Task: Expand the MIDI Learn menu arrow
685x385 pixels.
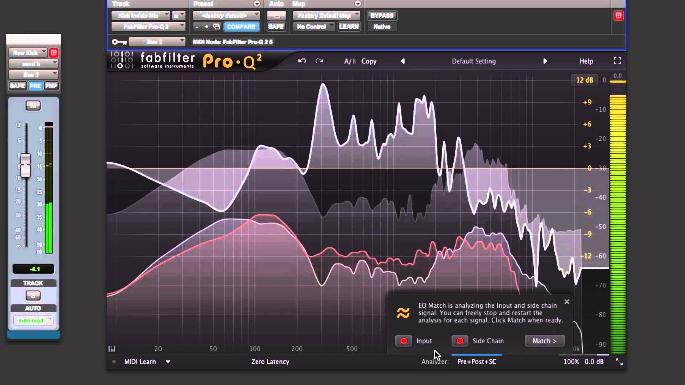Action: (x=168, y=362)
